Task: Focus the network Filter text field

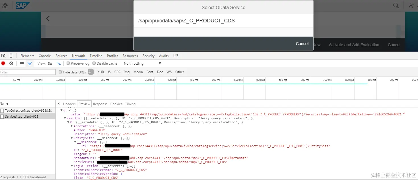Action: [28, 72]
